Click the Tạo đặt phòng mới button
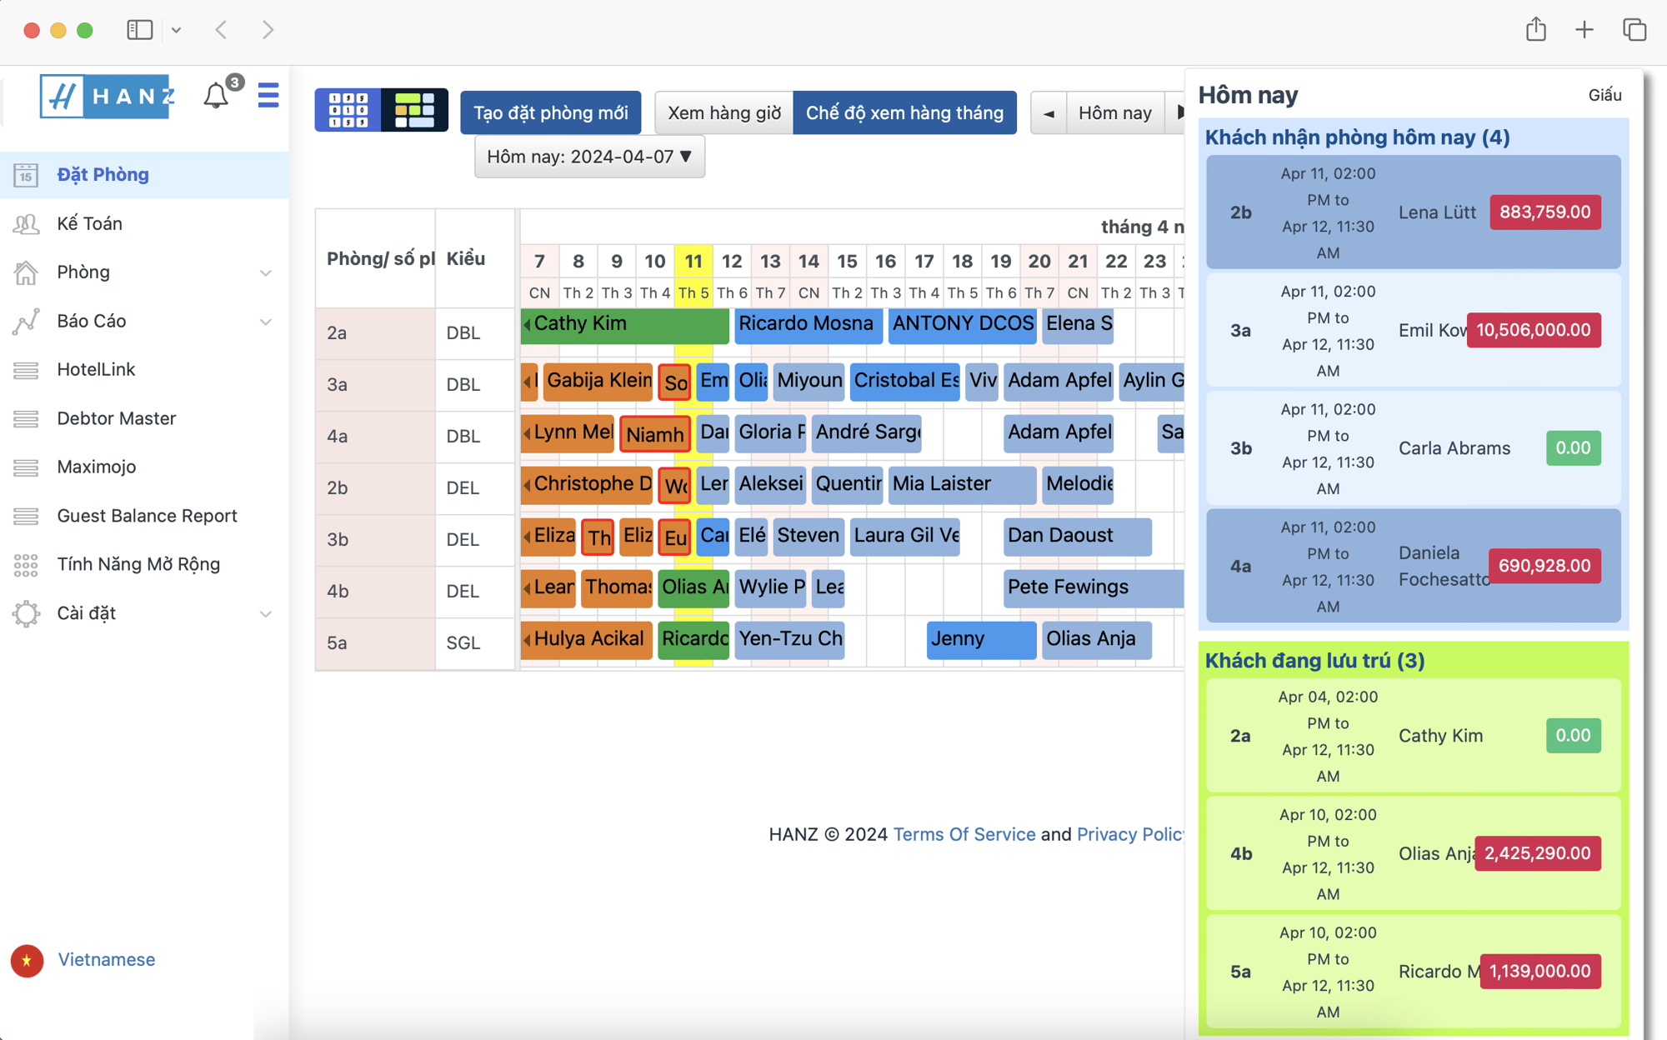Viewport: 1667px width, 1040px height. [550, 112]
